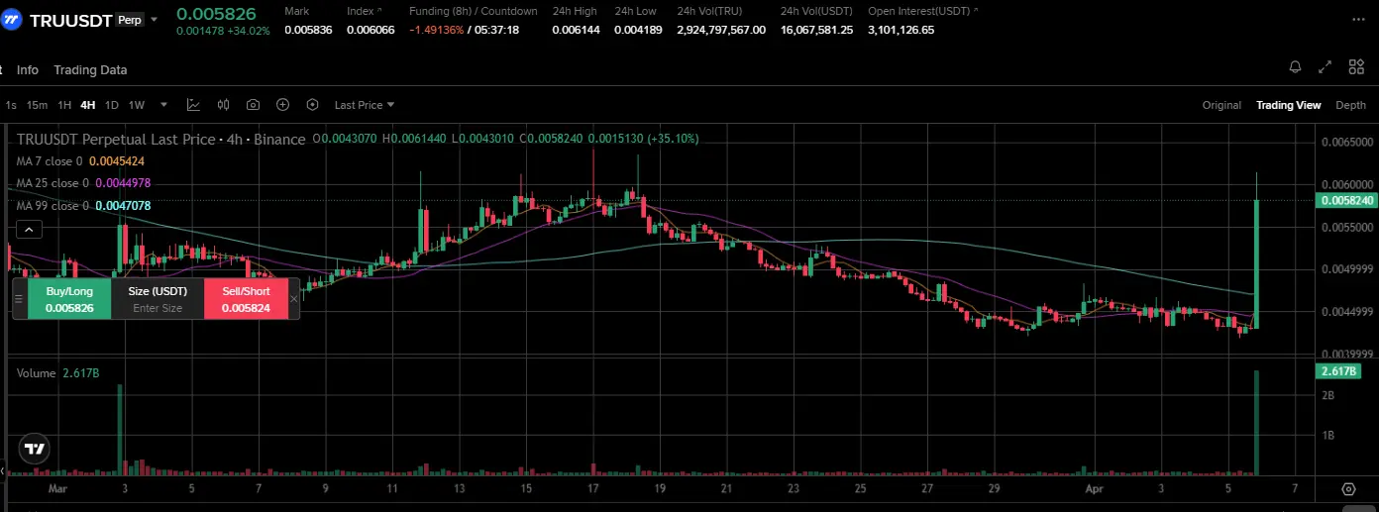1379x512 pixels.
Task: Click the current price tag 0.0058240 on axis
Action: click(x=1345, y=201)
